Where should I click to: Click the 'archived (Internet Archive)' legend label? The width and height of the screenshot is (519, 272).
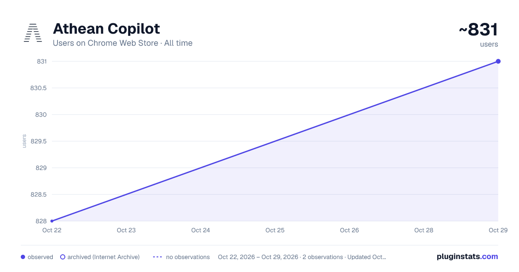click(x=103, y=257)
